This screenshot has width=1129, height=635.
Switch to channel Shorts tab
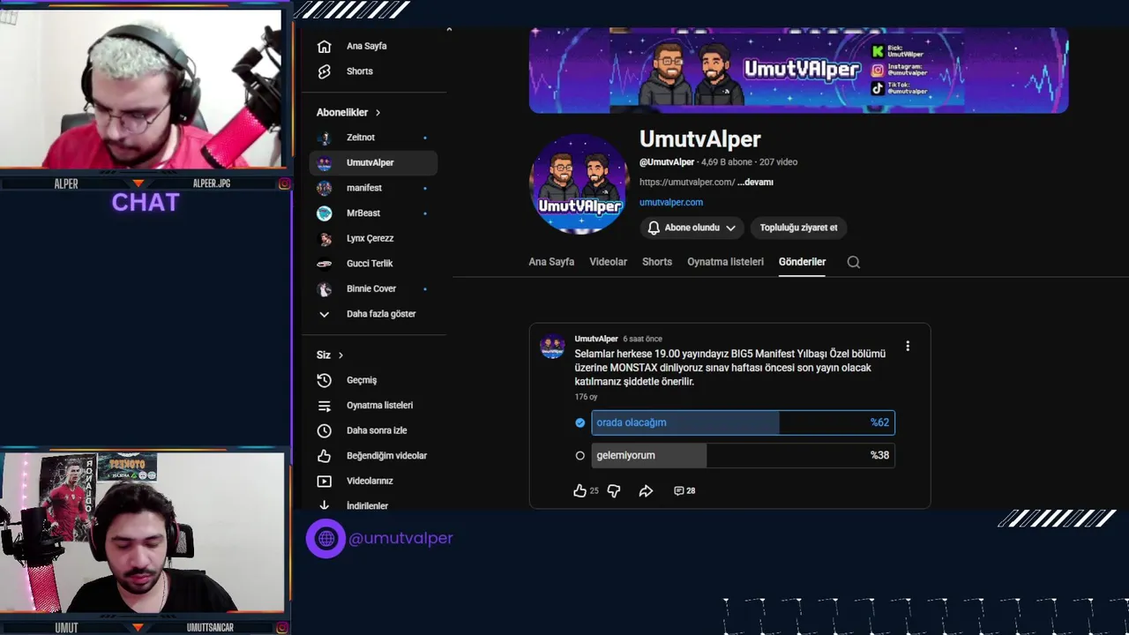click(x=657, y=262)
